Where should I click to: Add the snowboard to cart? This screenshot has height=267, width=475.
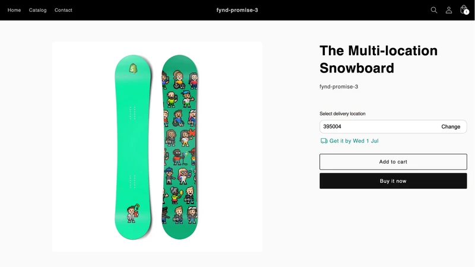click(393, 161)
